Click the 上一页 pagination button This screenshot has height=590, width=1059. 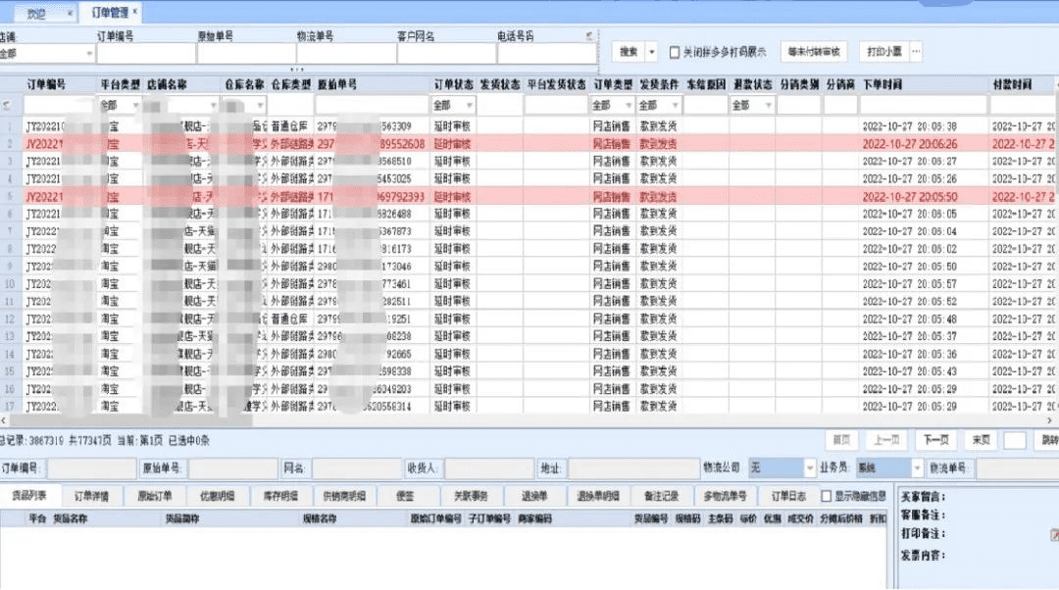pos(886,440)
